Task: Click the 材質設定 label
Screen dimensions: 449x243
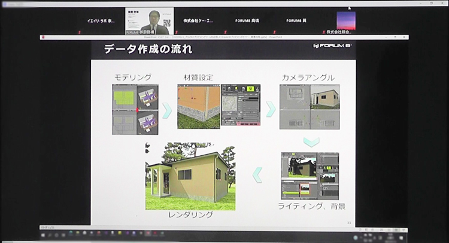Action: 198,78
